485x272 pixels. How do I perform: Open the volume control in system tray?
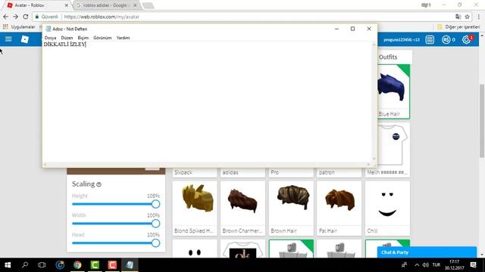[x=426, y=265]
